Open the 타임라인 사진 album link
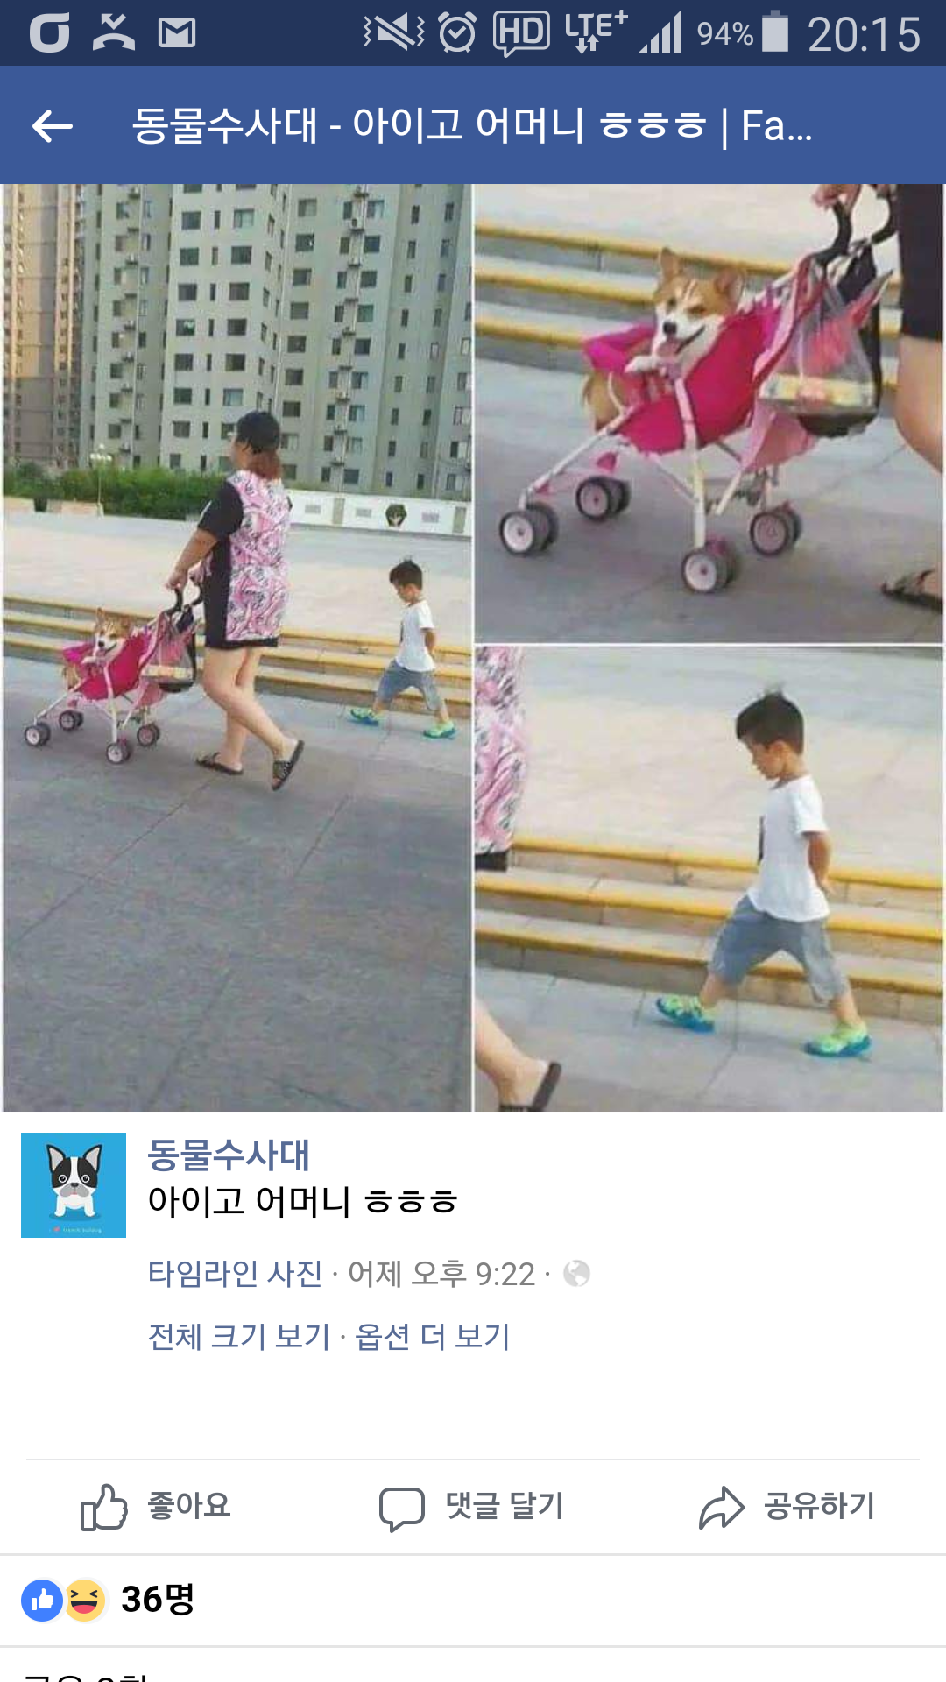 click(235, 1273)
